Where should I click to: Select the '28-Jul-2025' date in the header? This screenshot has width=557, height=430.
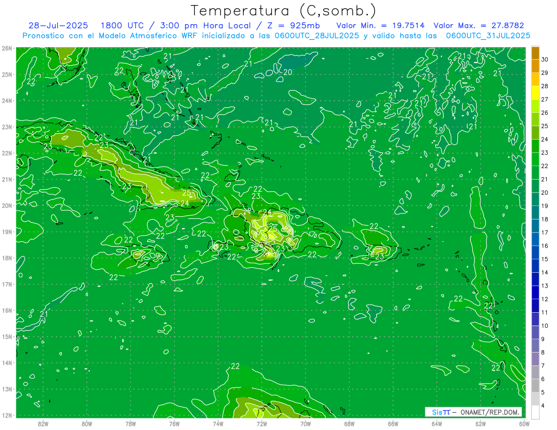pyautogui.click(x=58, y=26)
